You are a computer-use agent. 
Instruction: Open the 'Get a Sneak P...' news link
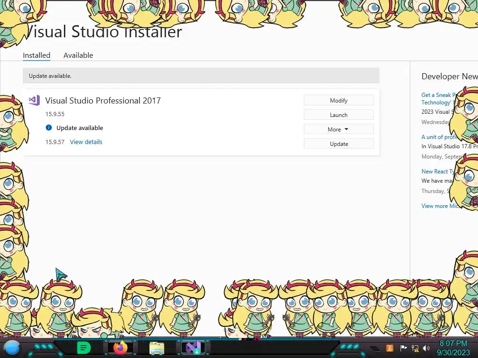438,99
